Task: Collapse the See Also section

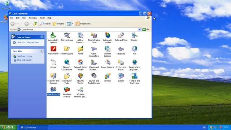Action: [42, 51]
